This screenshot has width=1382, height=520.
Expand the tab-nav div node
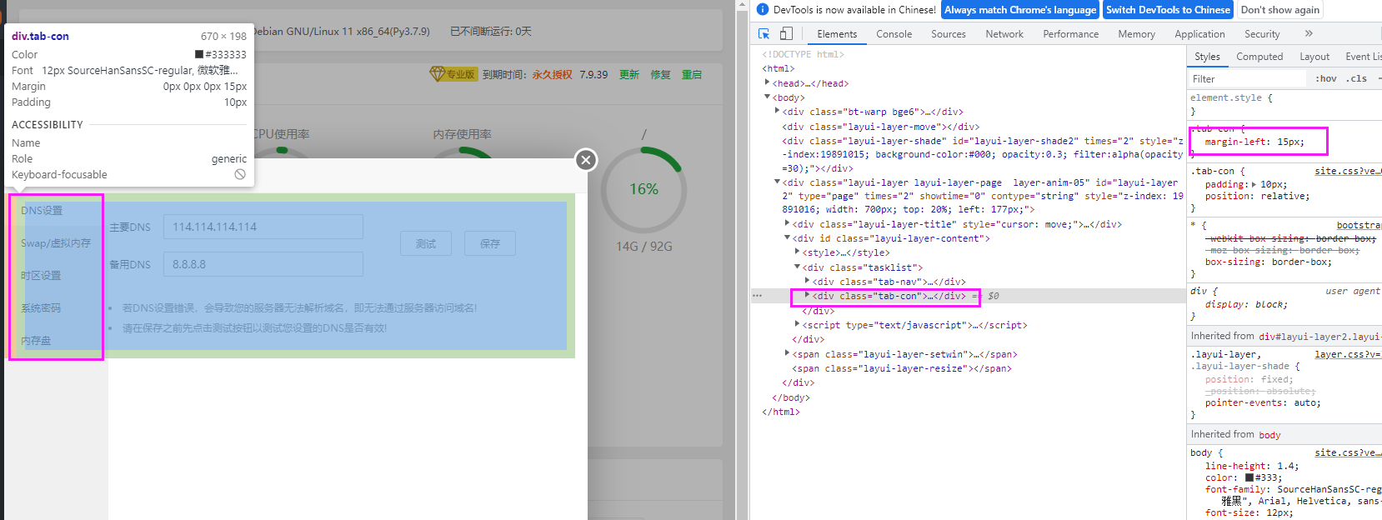(x=808, y=281)
